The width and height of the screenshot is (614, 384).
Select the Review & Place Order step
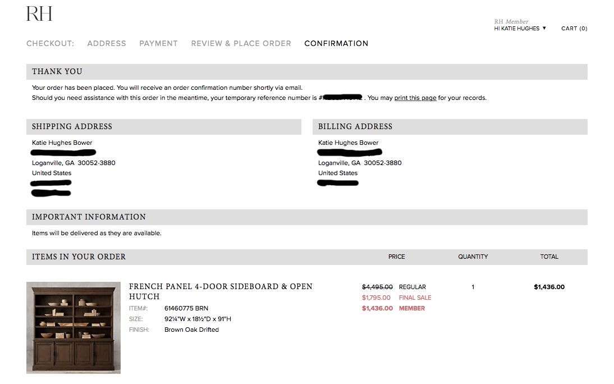click(x=241, y=43)
